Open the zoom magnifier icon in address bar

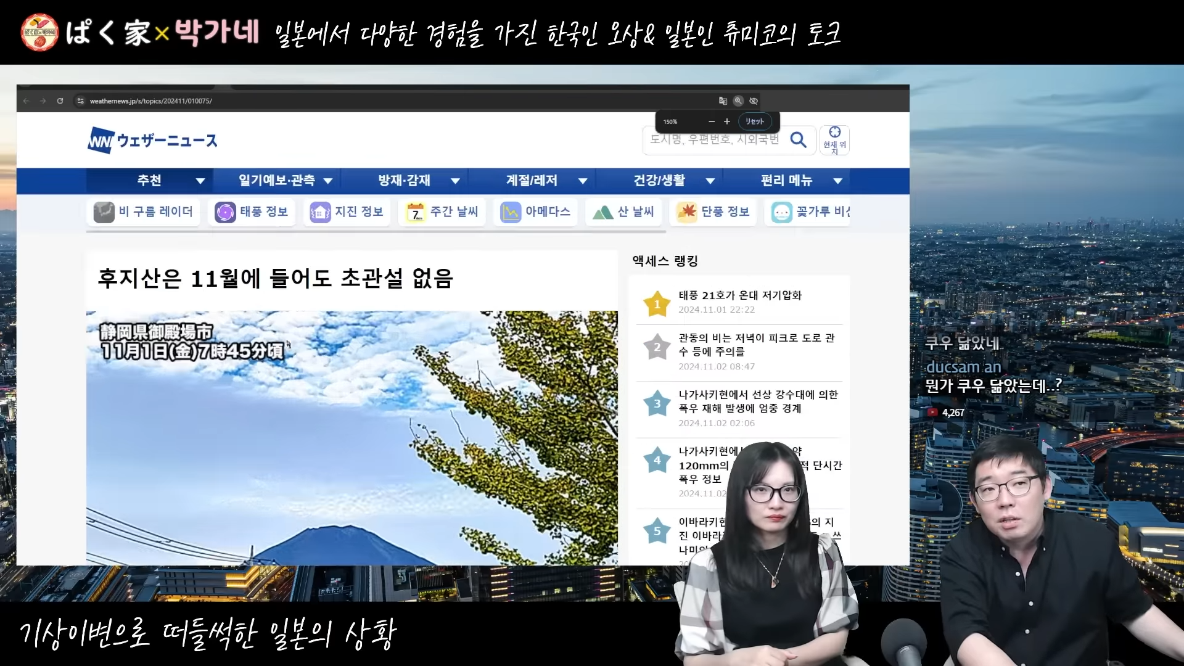pyautogui.click(x=738, y=101)
